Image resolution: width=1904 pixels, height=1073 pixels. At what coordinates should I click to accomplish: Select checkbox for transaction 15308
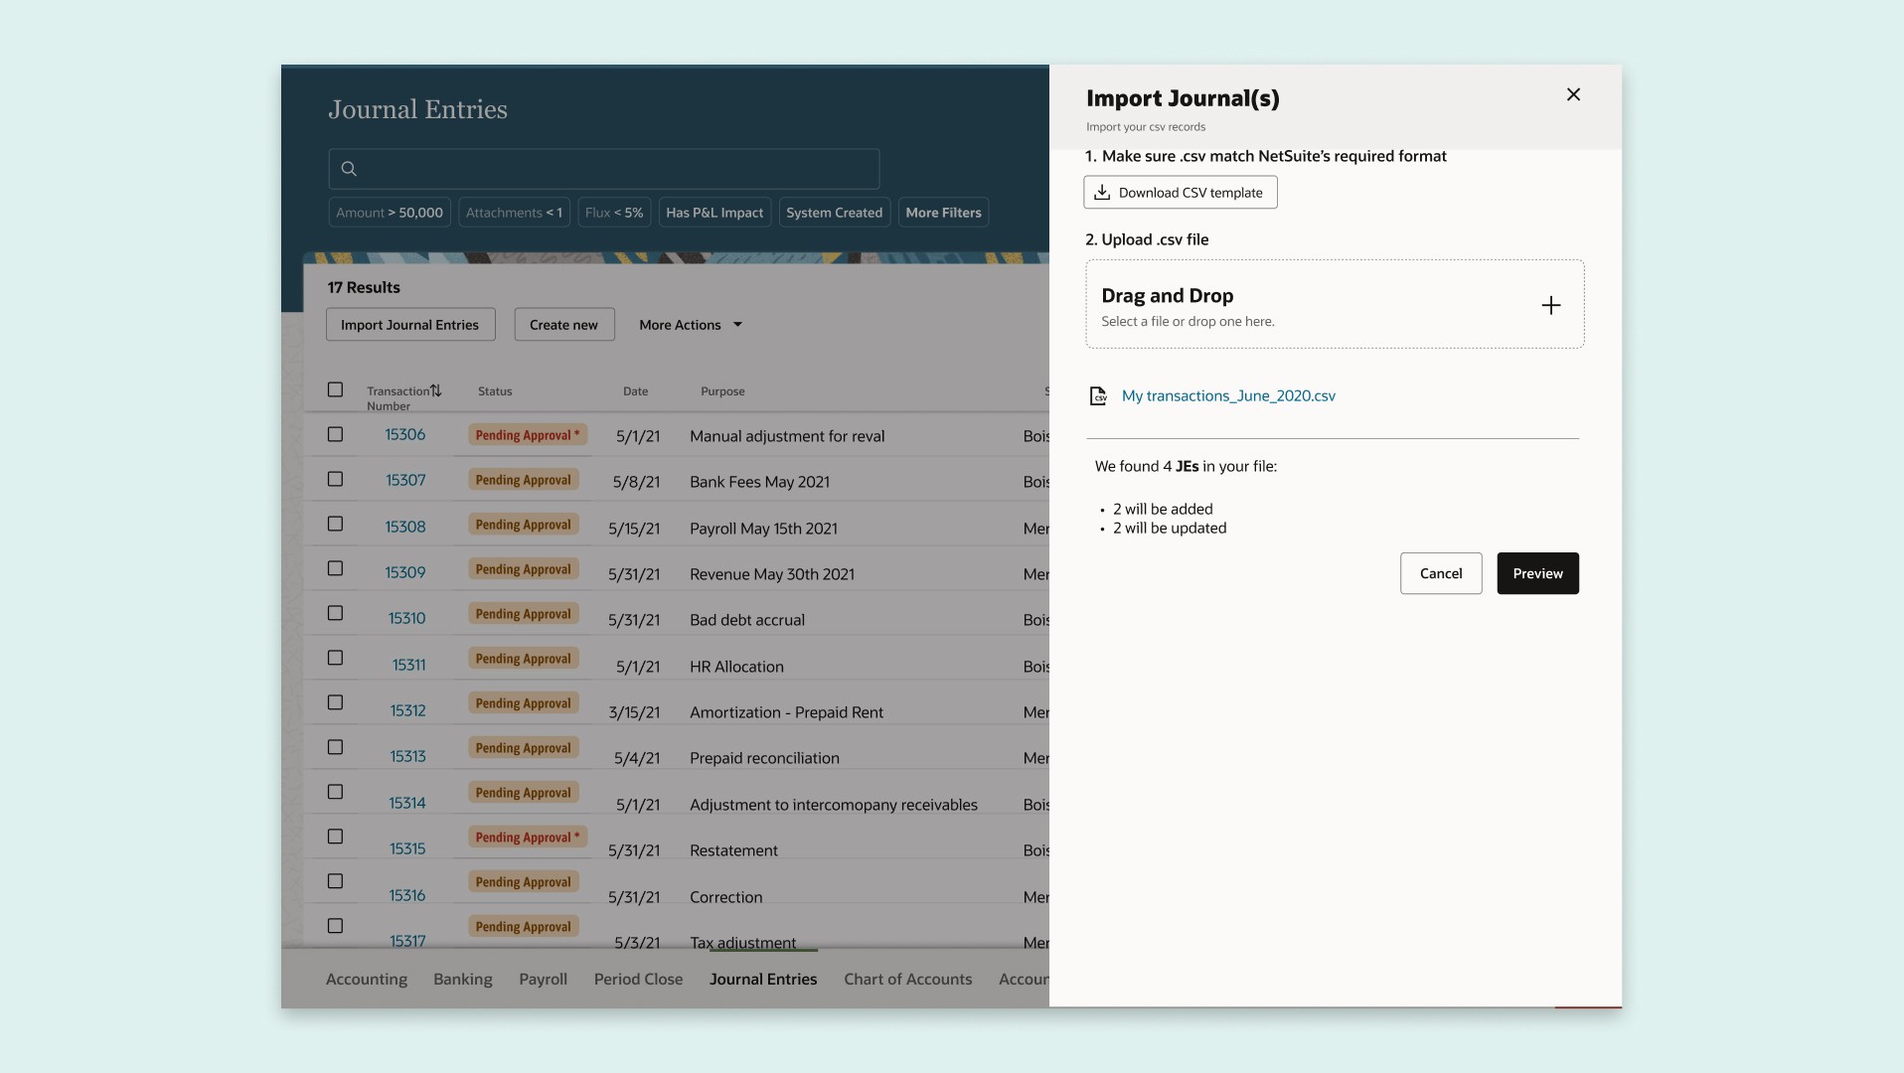point(335,524)
